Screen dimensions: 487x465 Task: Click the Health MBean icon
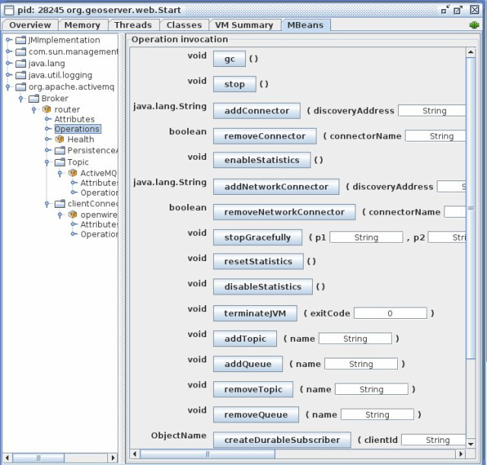coord(59,139)
